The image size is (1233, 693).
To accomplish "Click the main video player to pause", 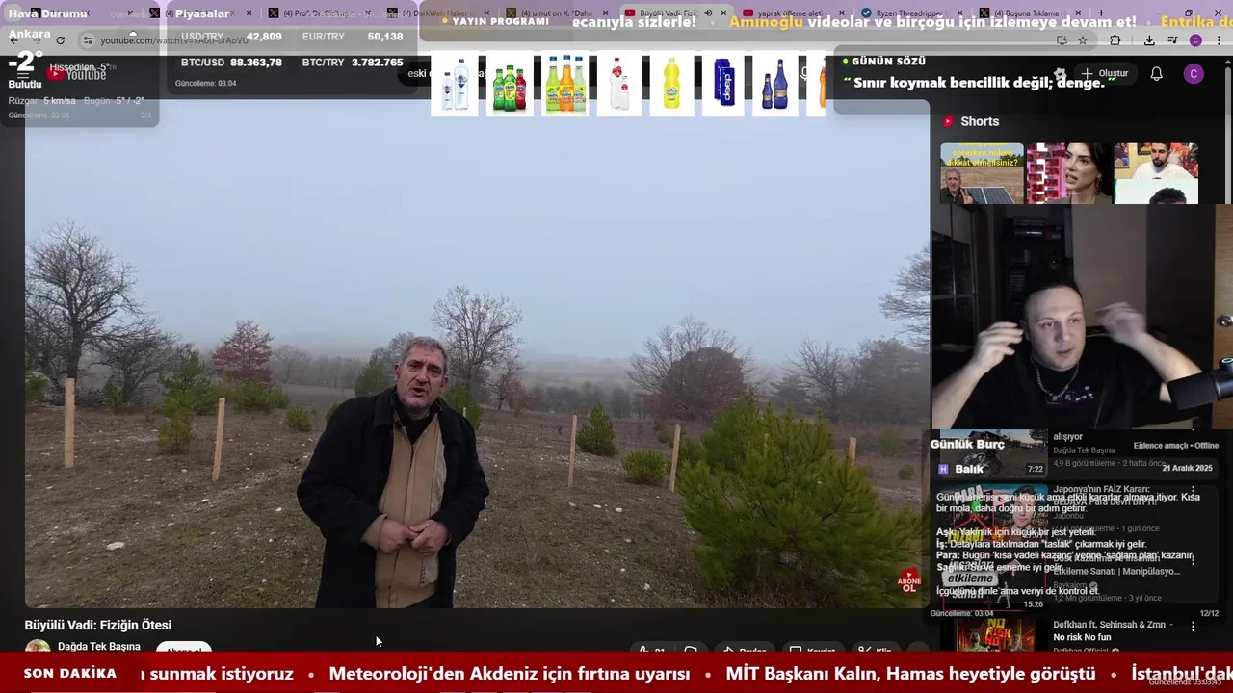I will [x=477, y=354].
